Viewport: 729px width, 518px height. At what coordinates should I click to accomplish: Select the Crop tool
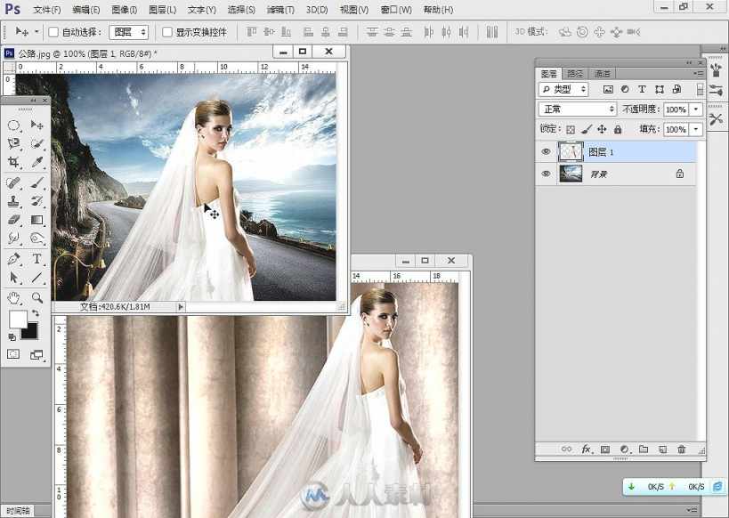14,162
